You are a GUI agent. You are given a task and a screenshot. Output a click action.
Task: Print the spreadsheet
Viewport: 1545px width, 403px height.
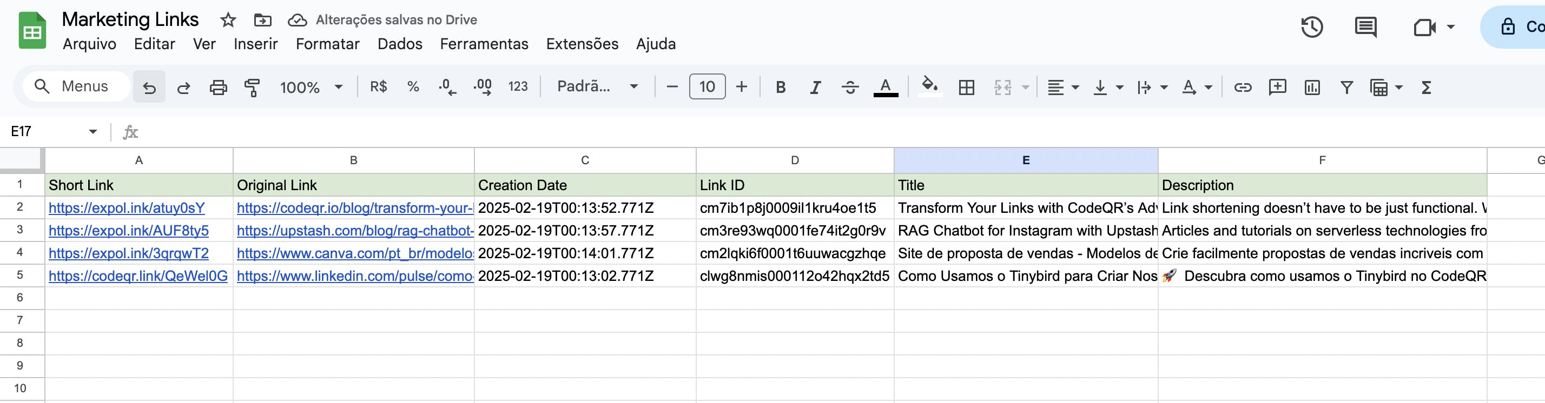point(219,88)
